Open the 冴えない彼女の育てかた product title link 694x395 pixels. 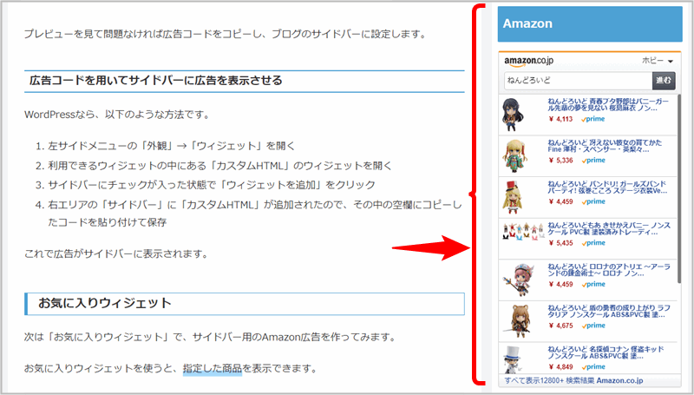pos(605,146)
